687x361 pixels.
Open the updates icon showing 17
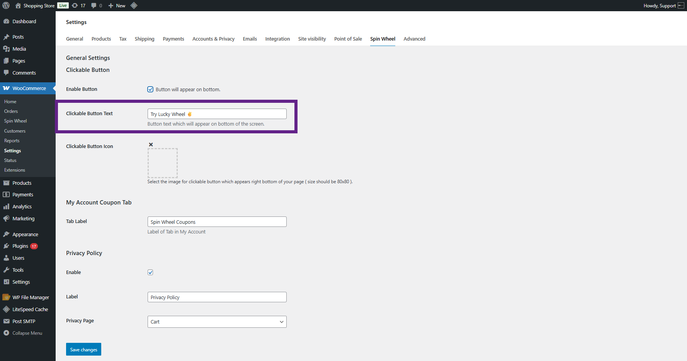point(78,5)
